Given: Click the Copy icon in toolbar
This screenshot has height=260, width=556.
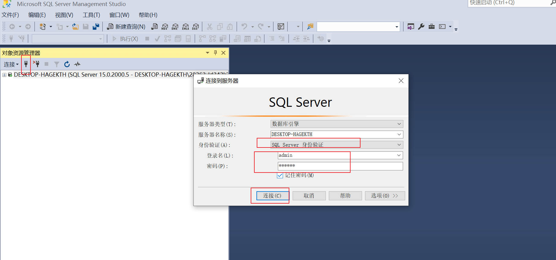Looking at the screenshot, I should pyautogui.click(x=220, y=27).
